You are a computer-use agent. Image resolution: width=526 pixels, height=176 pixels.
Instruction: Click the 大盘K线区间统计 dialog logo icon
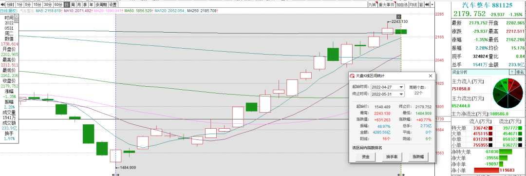point(353,76)
